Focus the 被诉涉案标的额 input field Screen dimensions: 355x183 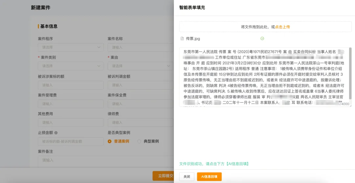coord(71,85)
